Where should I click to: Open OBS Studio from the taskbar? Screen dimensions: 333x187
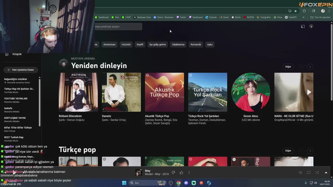[171, 183]
